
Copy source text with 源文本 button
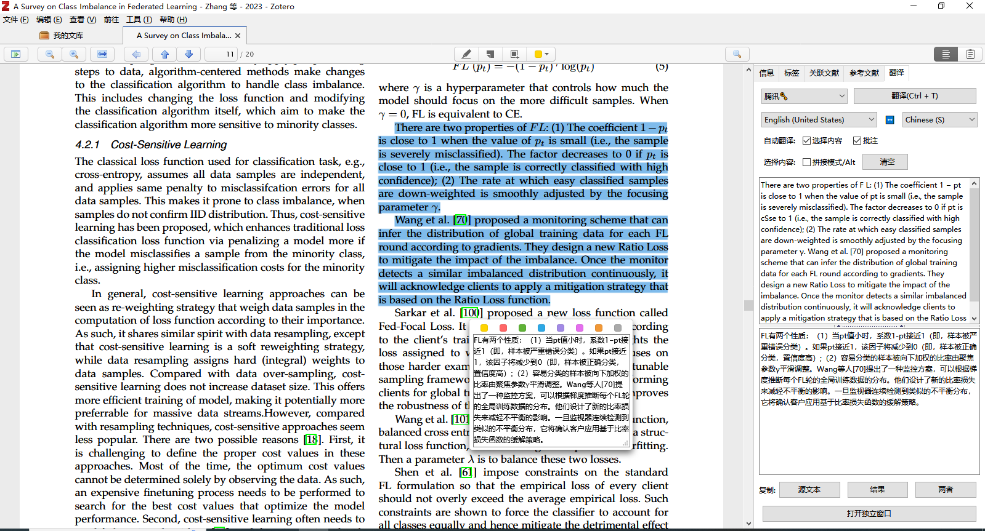click(809, 490)
